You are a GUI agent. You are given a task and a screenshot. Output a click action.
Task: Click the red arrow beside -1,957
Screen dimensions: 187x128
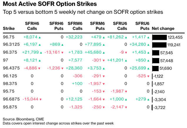click(x=104, y=84)
